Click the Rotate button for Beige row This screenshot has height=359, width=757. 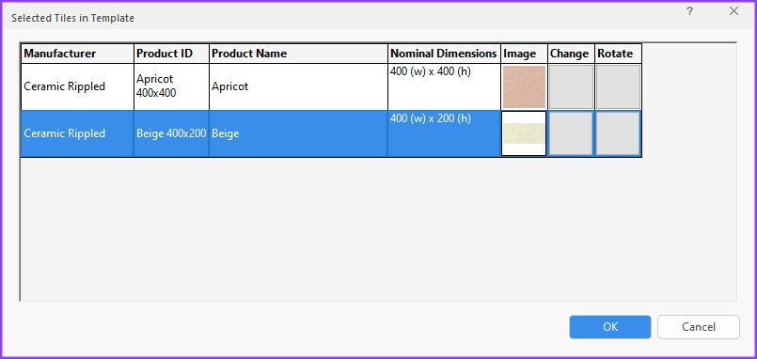618,133
